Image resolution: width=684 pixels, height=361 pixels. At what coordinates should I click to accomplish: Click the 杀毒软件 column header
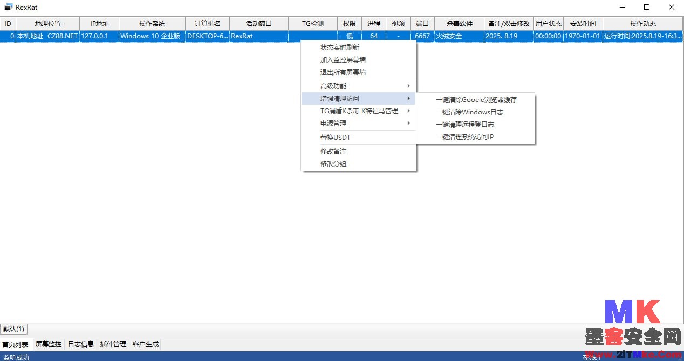point(460,24)
